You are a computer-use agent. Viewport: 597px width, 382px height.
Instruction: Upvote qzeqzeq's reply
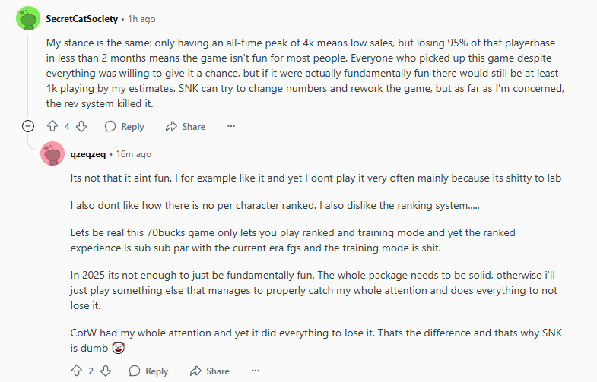76,371
